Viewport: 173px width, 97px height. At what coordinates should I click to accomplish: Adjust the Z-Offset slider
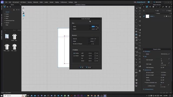click(x=165, y=87)
